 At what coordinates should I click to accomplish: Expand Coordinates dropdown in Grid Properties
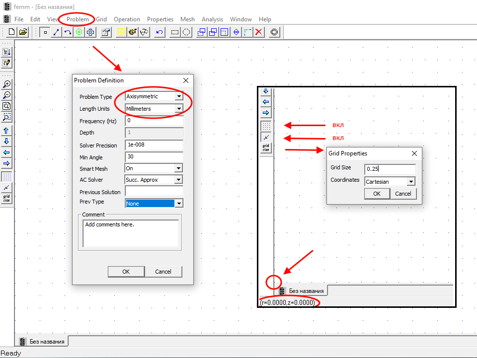pyautogui.click(x=411, y=182)
